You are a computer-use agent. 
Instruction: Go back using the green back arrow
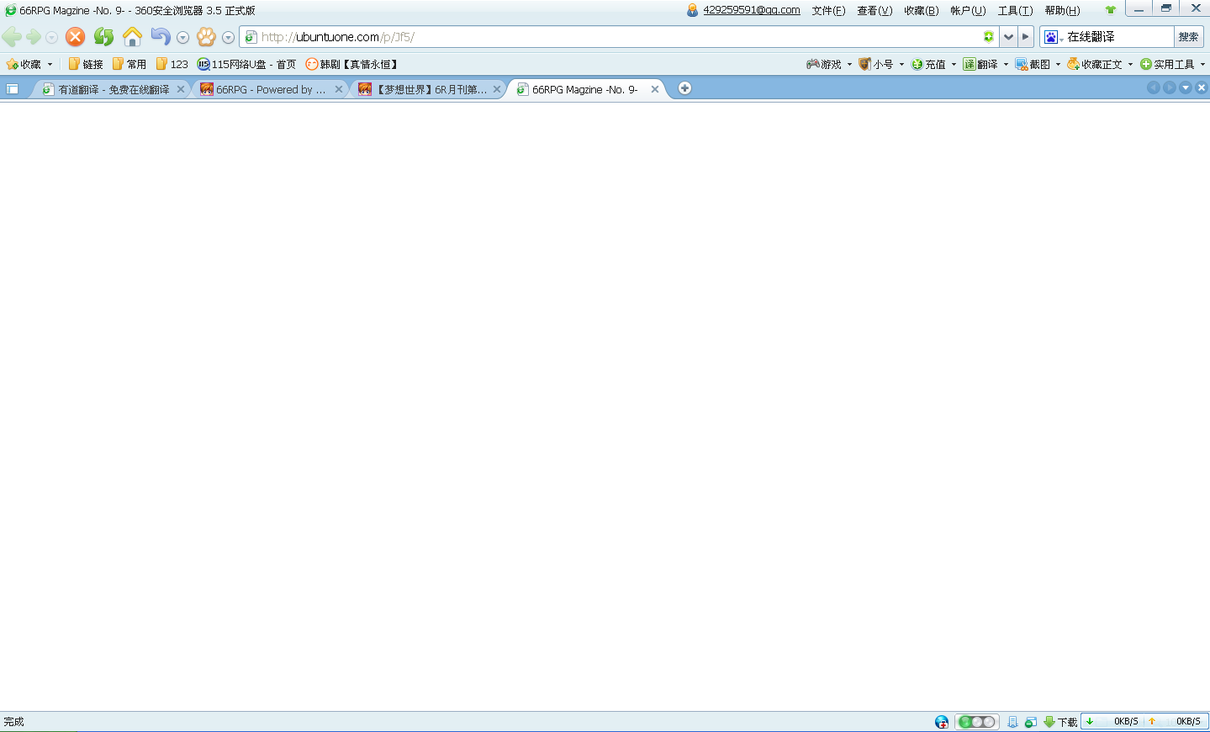[12, 37]
